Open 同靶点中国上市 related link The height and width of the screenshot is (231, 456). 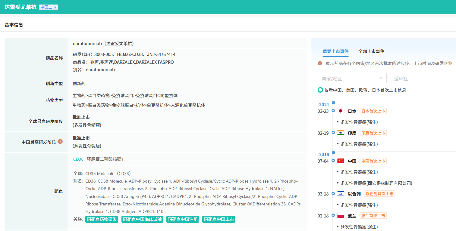[x=219, y=219]
